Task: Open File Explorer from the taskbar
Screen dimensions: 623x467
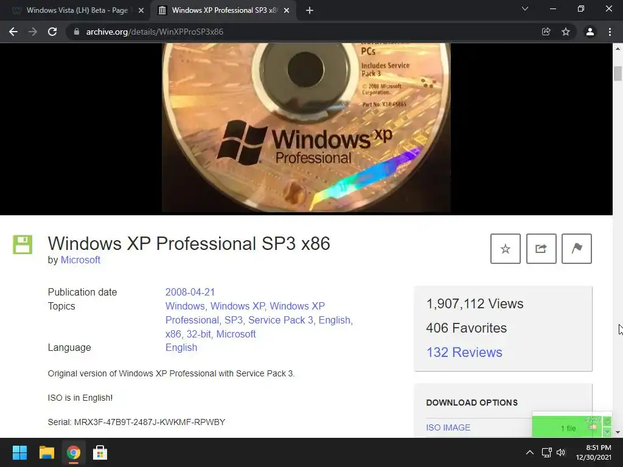Action: tap(46, 452)
